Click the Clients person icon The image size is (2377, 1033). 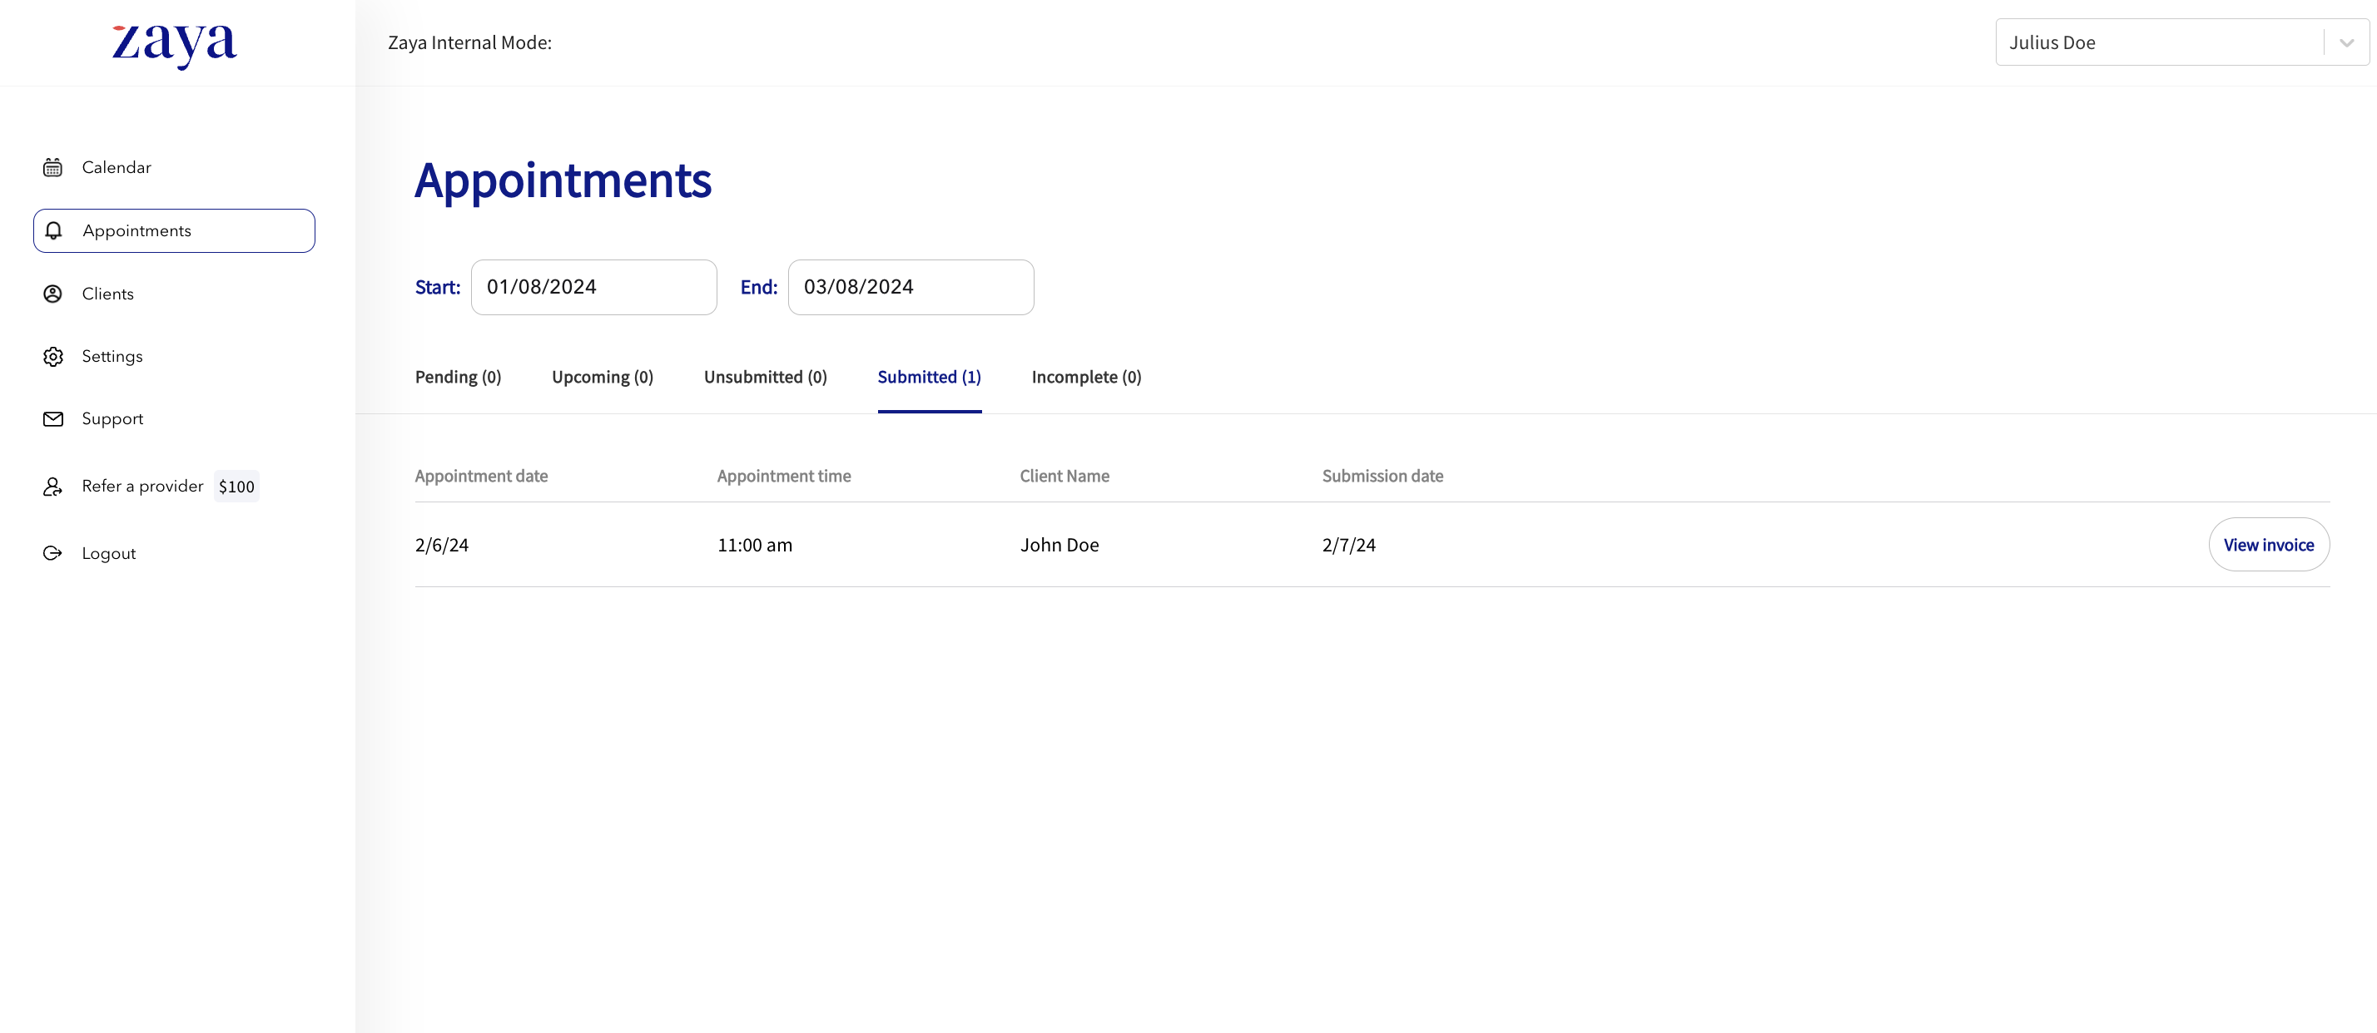tap(52, 294)
